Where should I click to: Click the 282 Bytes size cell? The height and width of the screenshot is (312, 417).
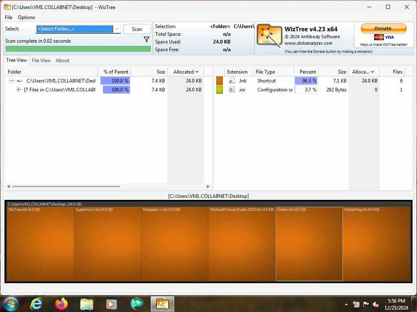(336, 90)
